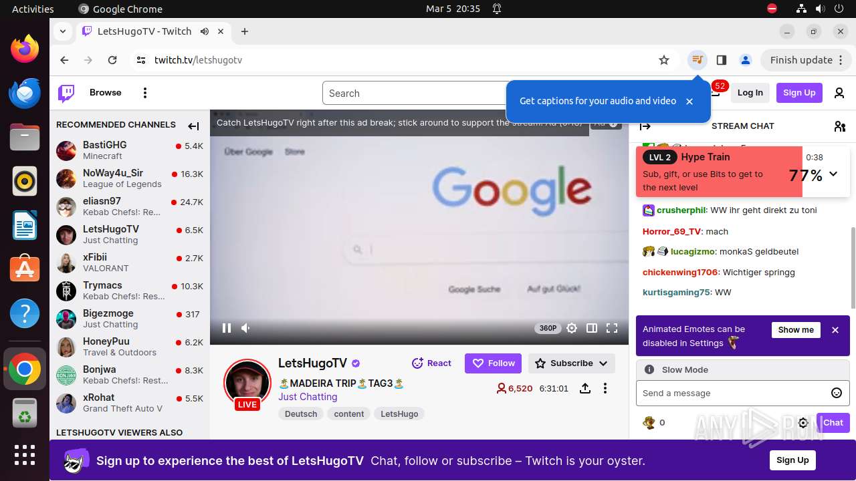Image resolution: width=856 pixels, height=481 pixels.
Task: Open the video player settings gear
Action: coord(572,328)
